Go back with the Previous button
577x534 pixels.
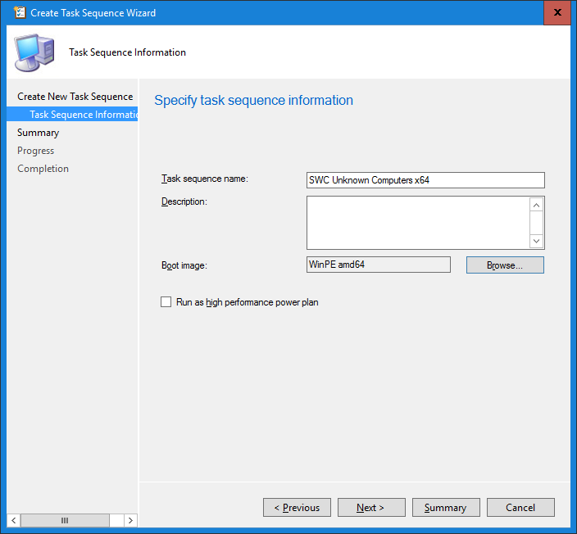point(297,508)
